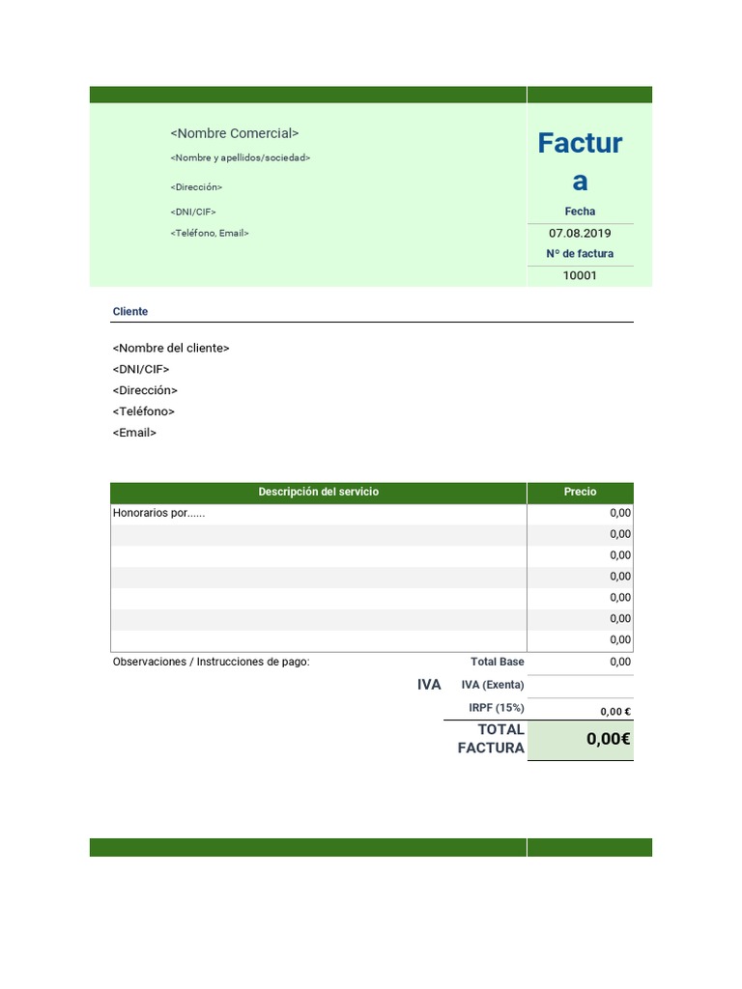Click the client "<Email>" placeholder
Viewport: 742px width, 989px height.
click(134, 433)
